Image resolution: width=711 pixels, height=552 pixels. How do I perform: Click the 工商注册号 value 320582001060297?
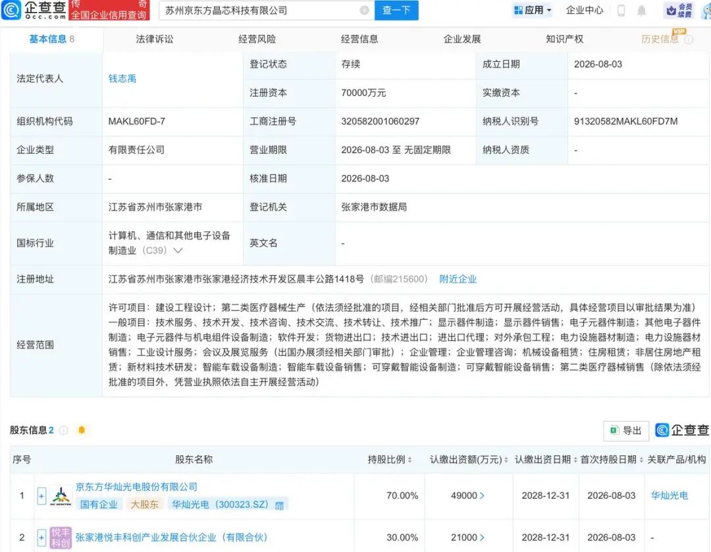pos(381,122)
